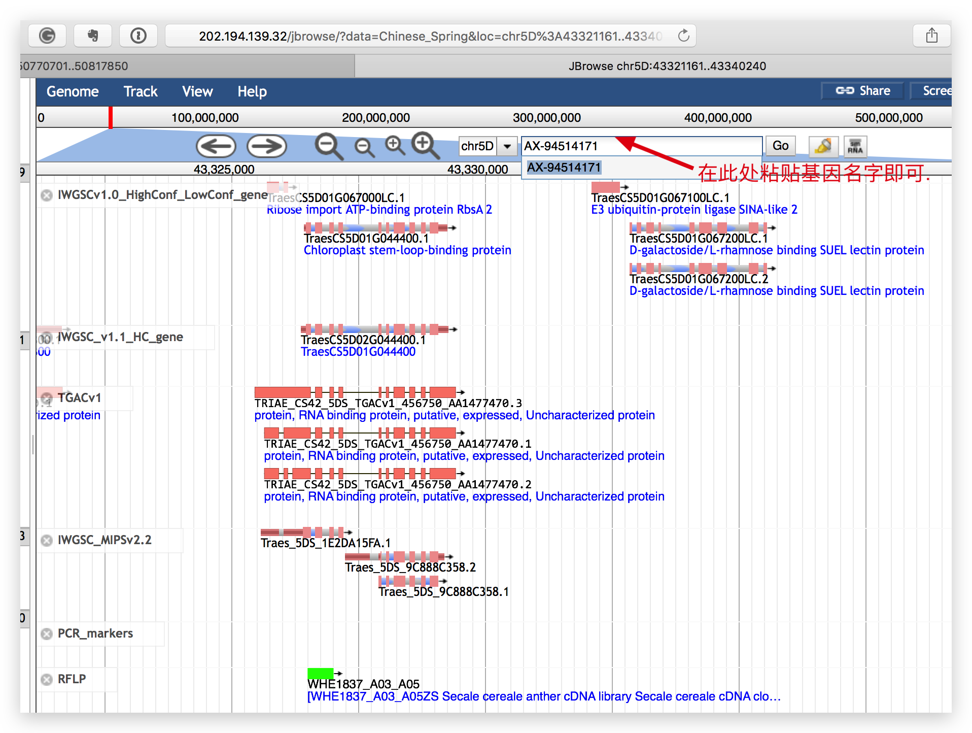This screenshot has height=733, width=972.
Task: Close the IWGSCv1.0_HighConf_LowConf_gene track
Action: click(47, 195)
